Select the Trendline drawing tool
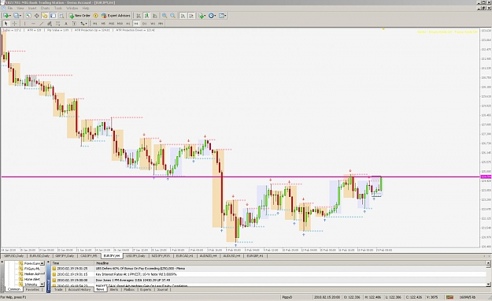The height and width of the screenshot is (301, 492). point(42,24)
